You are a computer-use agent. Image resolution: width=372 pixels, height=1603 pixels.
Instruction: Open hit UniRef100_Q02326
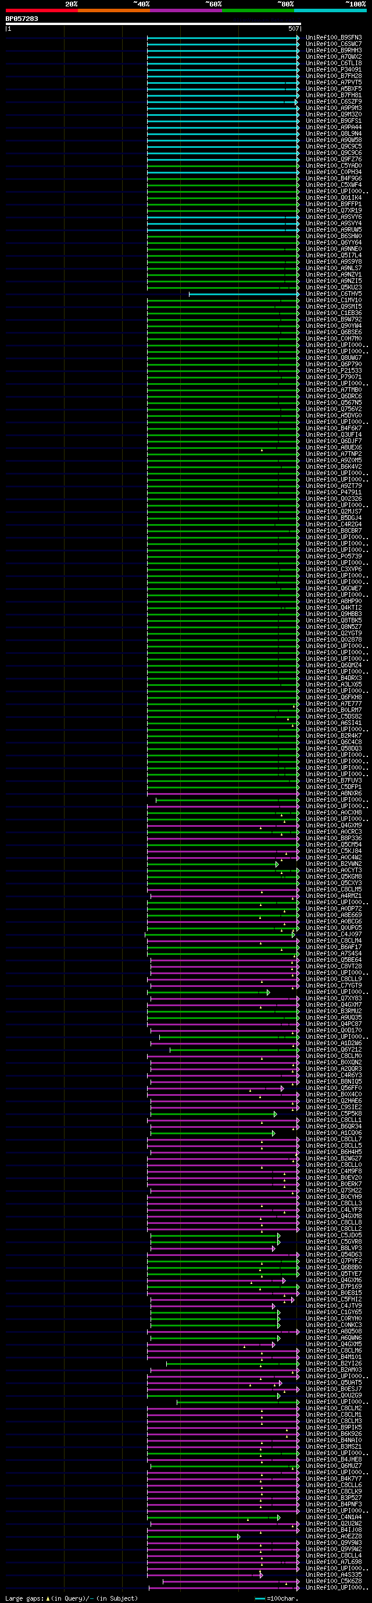pyautogui.click(x=334, y=499)
